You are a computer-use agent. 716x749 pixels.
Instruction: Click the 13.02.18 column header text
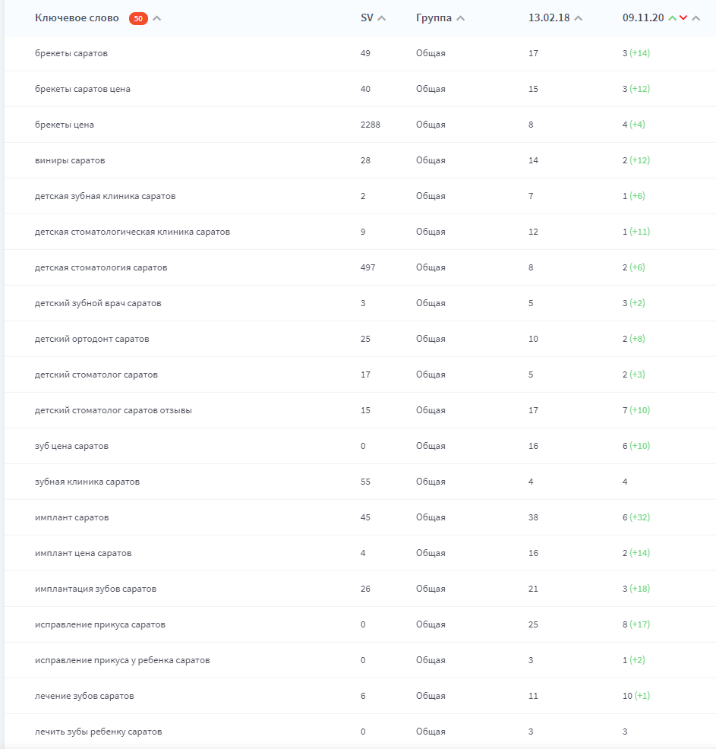pos(549,18)
